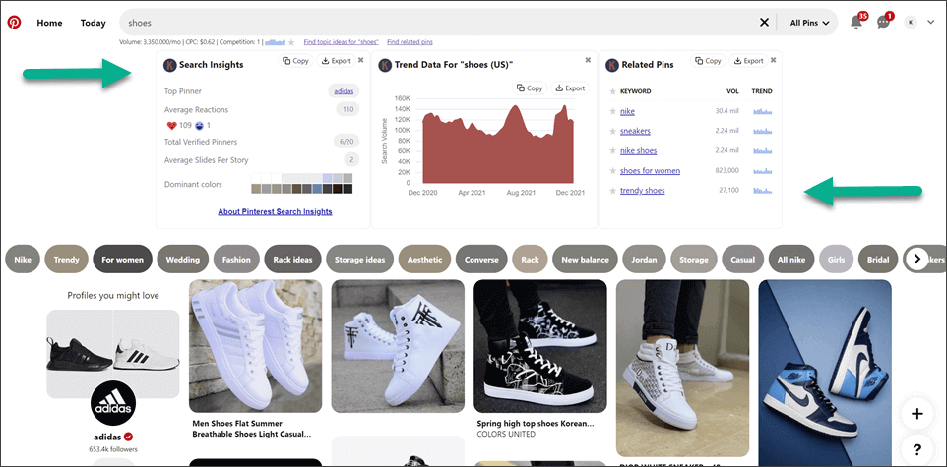This screenshot has height=467, width=947.
Task: Open Find topic ideas for "shoes" link
Action: pos(342,42)
